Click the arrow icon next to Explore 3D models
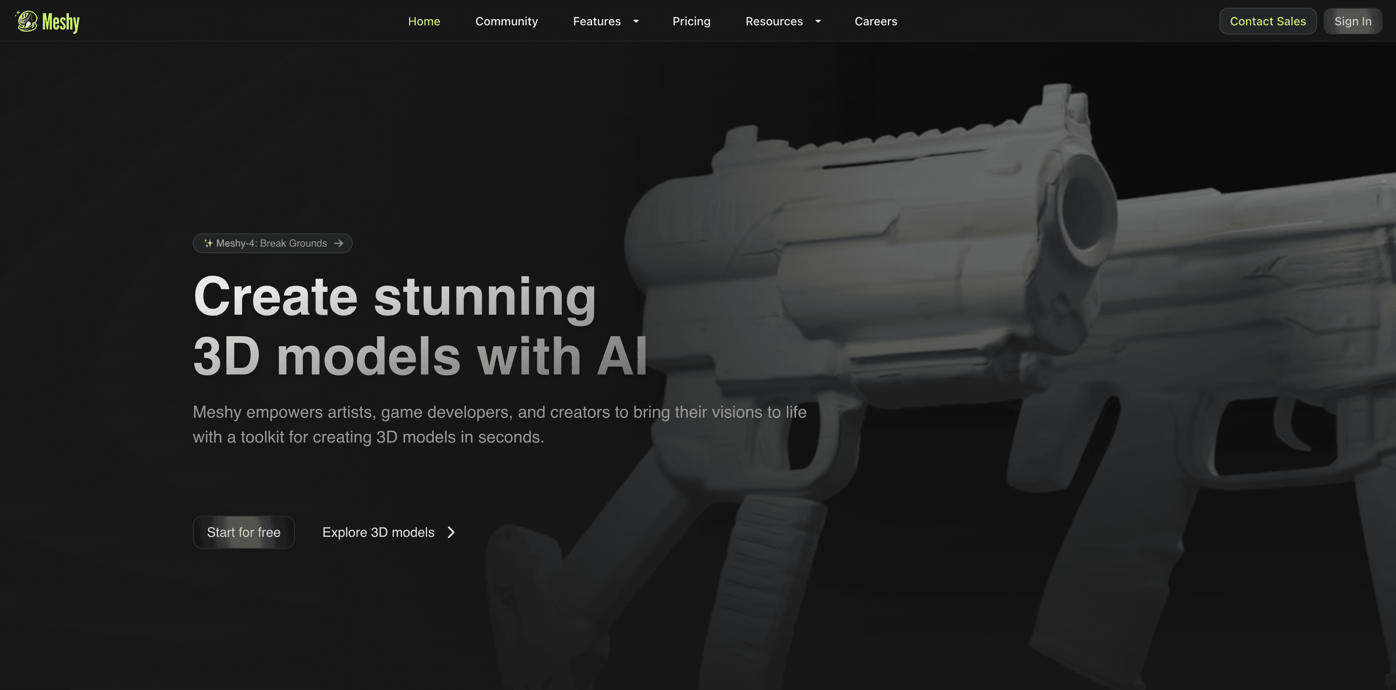This screenshot has width=1396, height=690. coord(450,532)
